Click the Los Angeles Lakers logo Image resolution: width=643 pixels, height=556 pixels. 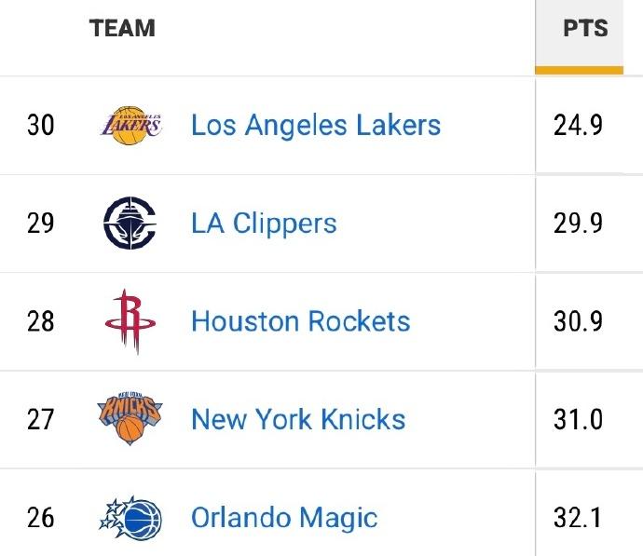[x=130, y=125]
